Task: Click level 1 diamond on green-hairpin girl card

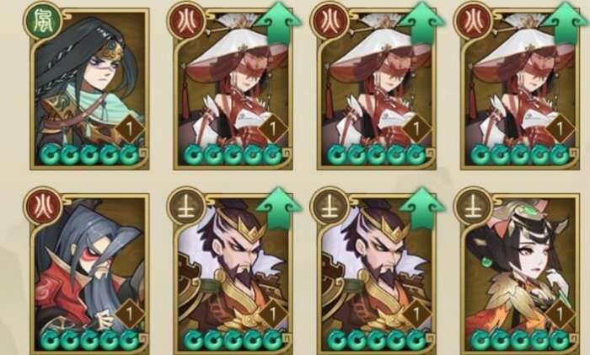Action: pyautogui.click(x=560, y=314)
